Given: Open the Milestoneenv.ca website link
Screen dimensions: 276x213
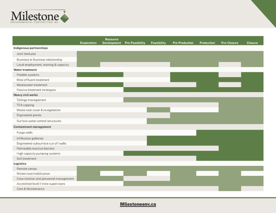Looking at the screenshot, I should (x=138, y=204).
